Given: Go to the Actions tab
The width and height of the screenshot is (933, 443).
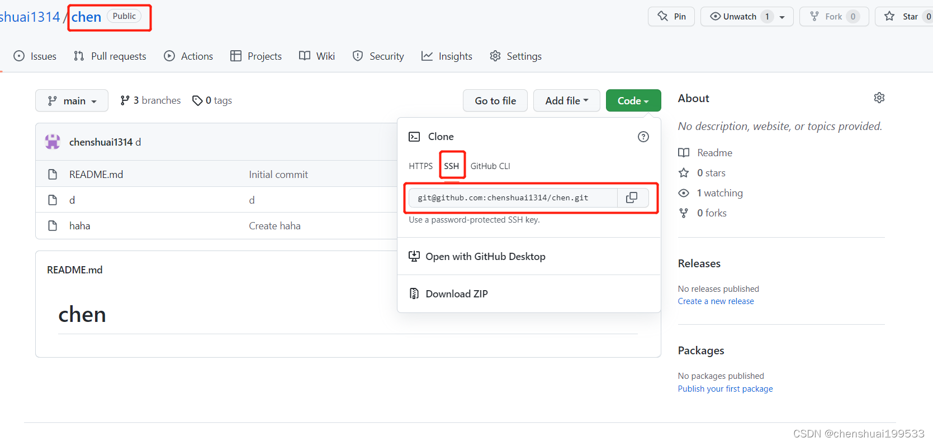Looking at the screenshot, I should 188,56.
